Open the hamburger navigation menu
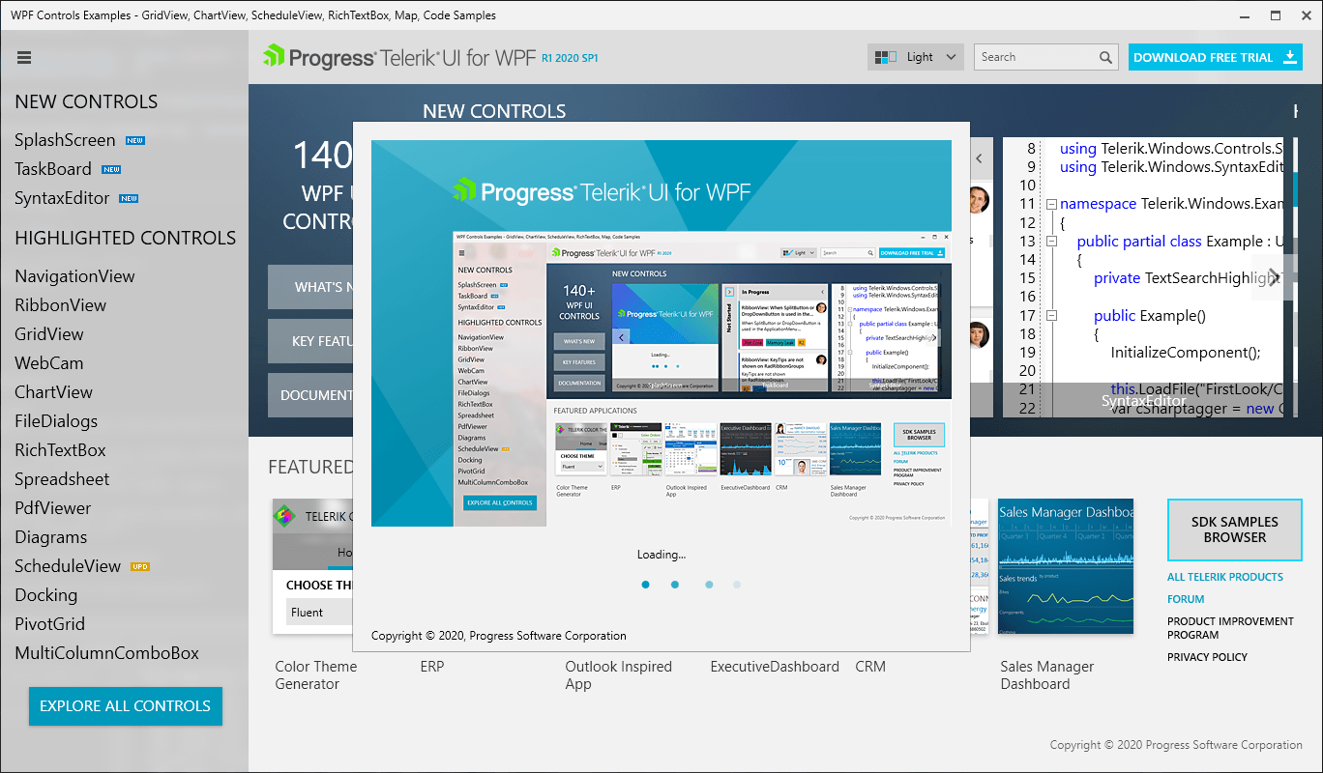 [24, 58]
